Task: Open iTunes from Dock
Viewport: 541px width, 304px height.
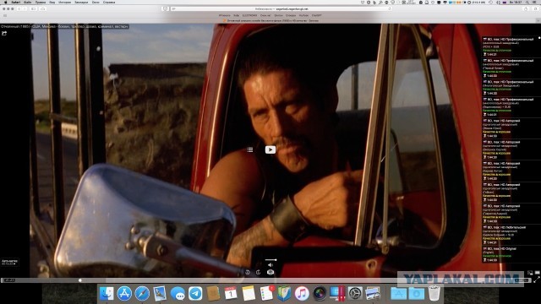Action: point(302,294)
